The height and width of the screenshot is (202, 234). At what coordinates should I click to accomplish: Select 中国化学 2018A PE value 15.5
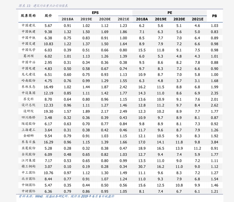[142, 50]
